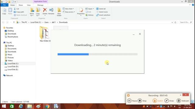Select Network in navigation pane
This screenshot has height=109, width=195.
(x=8, y=75)
